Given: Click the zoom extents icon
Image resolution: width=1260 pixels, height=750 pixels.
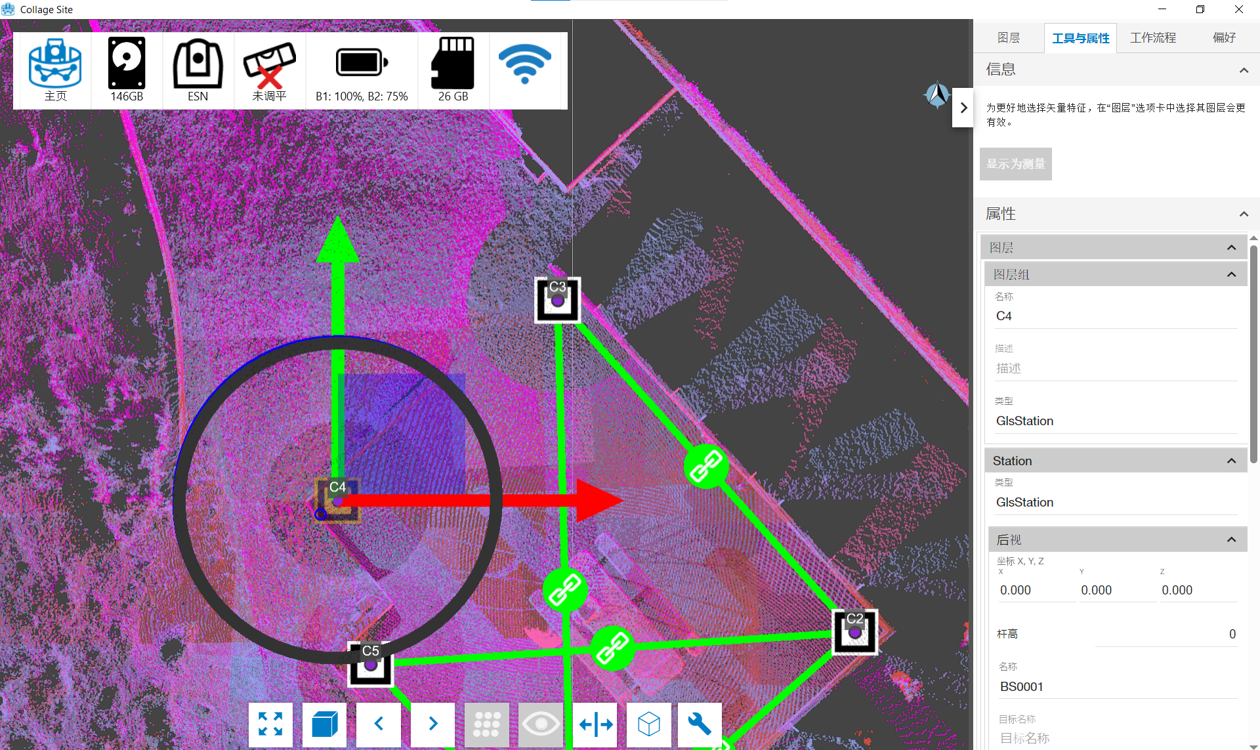Looking at the screenshot, I should (270, 724).
